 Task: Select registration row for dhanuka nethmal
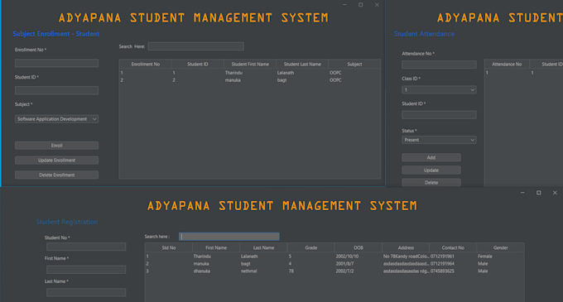coord(334,271)
